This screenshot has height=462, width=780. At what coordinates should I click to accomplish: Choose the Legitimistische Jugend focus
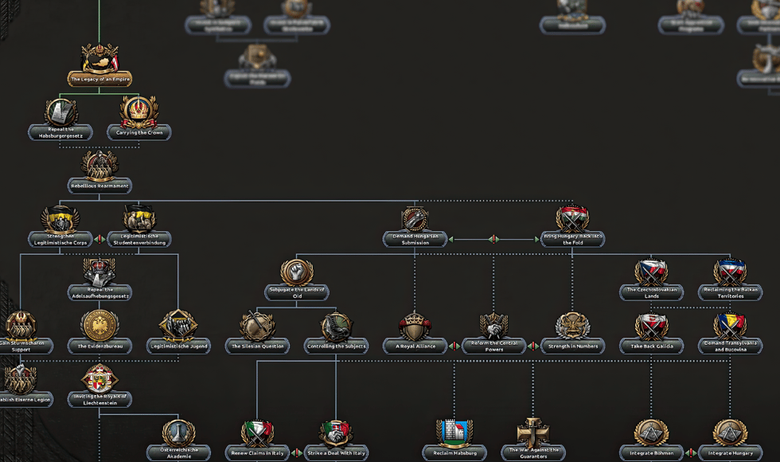click(x=178, y=333)
